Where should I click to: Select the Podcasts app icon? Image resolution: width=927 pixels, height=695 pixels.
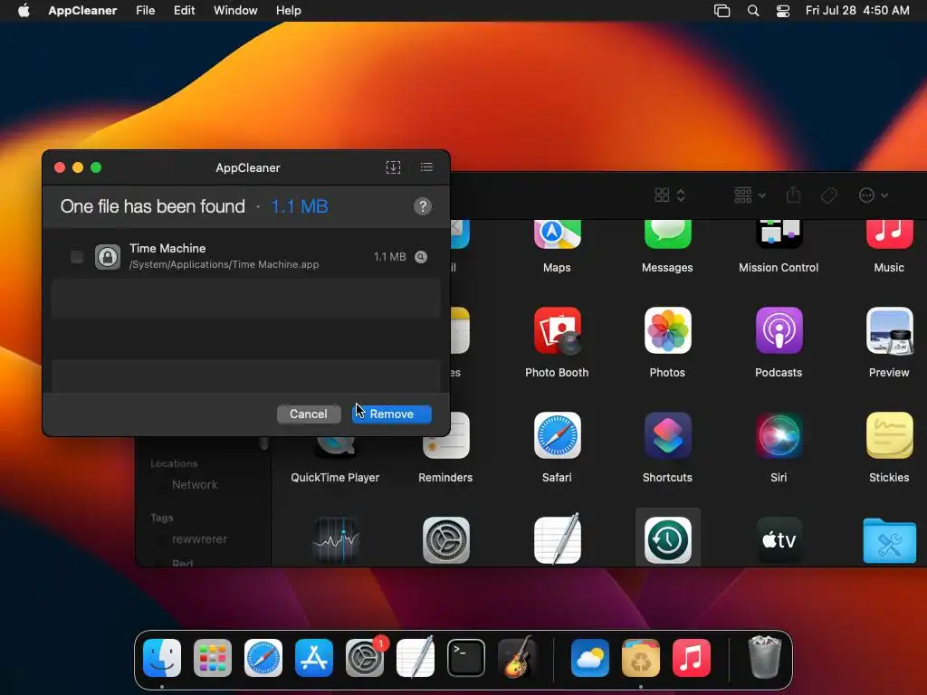[x=779, y=330]
